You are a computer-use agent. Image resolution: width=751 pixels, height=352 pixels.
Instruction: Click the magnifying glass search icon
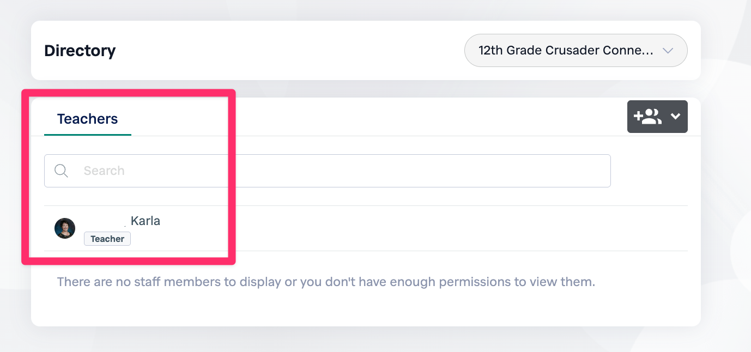pos(62,171)
